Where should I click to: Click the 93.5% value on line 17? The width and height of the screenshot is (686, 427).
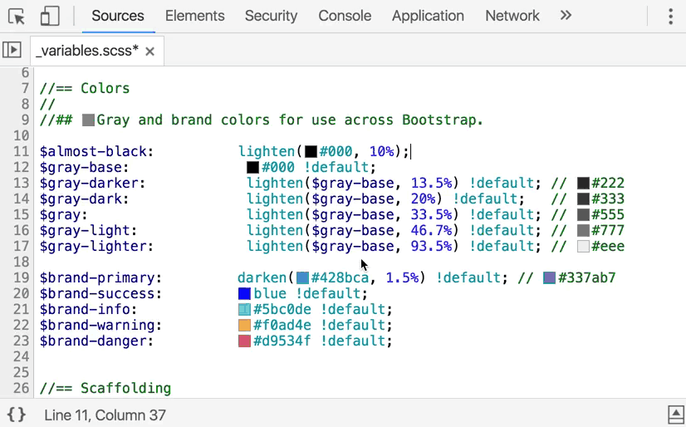431,246
